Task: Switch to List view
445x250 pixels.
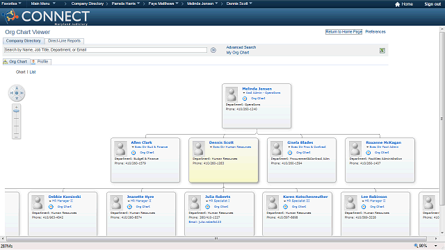Action: pyautogui.click(x=33, y=72)
